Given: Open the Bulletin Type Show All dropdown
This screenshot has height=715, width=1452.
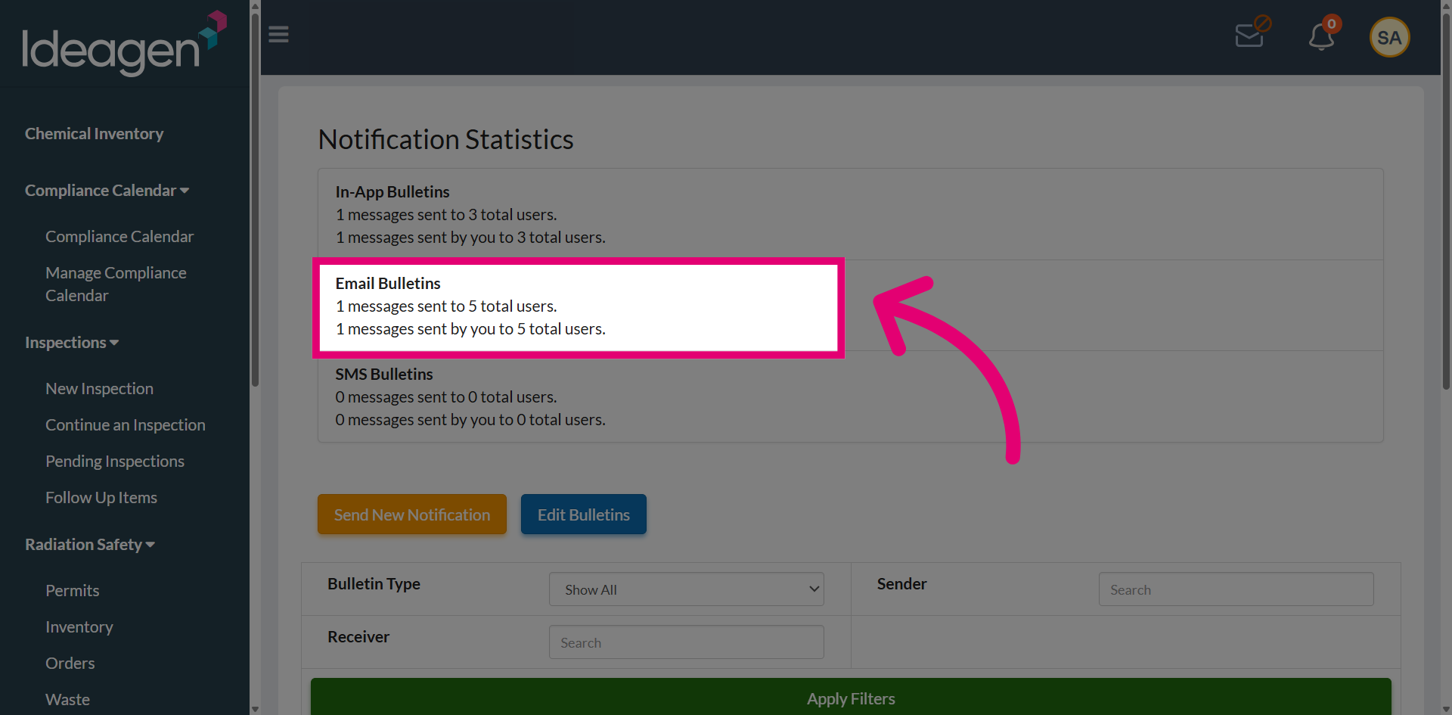Looking at the screenshot, I should point(687,589).
